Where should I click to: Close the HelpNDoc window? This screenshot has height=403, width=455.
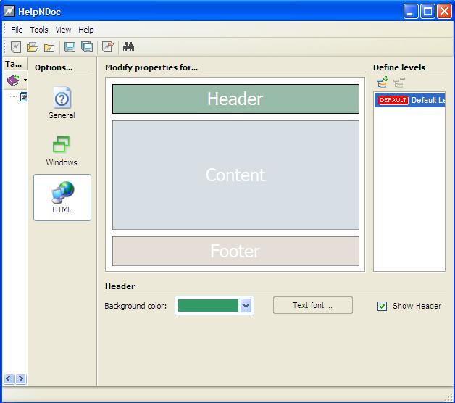445,12
